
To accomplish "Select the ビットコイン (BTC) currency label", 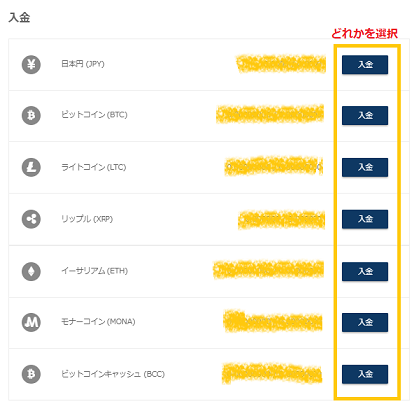I will 95,115.
